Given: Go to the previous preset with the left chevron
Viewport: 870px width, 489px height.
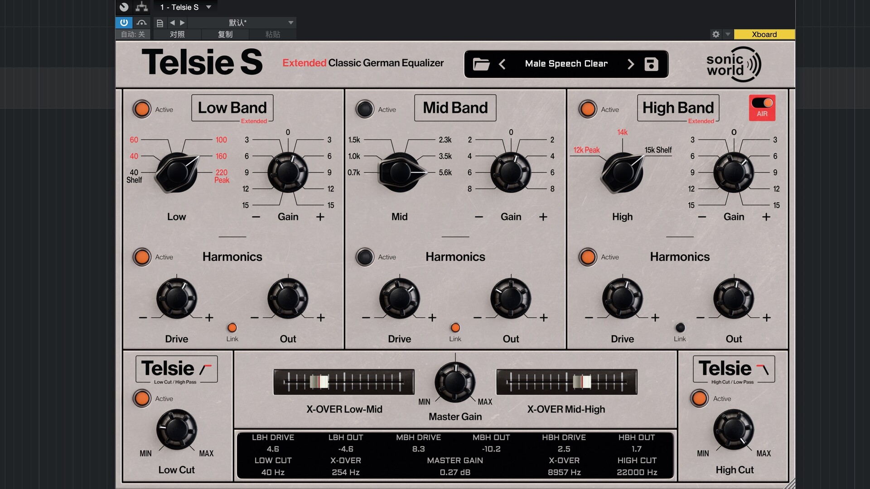Looking at the screenshot, I should [x=502, y=64].
